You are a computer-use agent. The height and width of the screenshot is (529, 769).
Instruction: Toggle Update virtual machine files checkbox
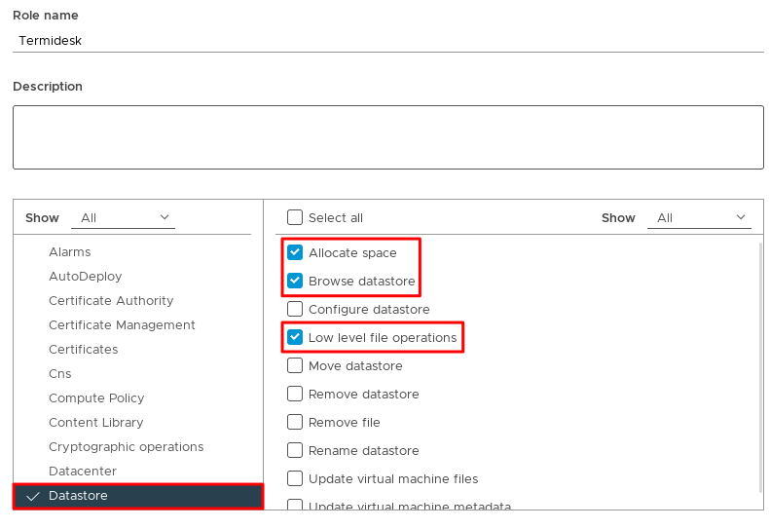[x=295, y=479]
